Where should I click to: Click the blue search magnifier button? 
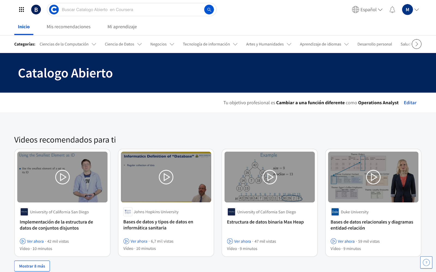coord(209,10)
